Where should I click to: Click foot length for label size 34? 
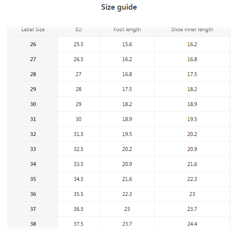[127, 164]
